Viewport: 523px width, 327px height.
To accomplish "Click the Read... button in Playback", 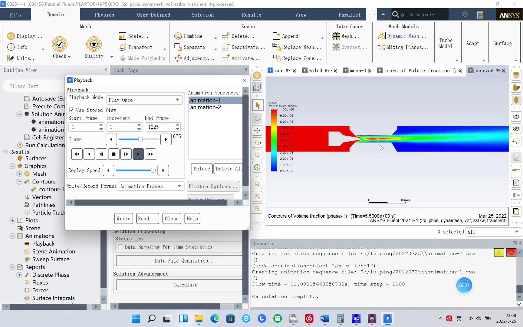I will pyautogui.click(x=147, y=219).
